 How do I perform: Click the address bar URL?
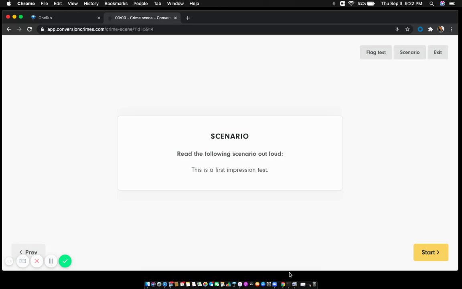(x=100, y=29)
